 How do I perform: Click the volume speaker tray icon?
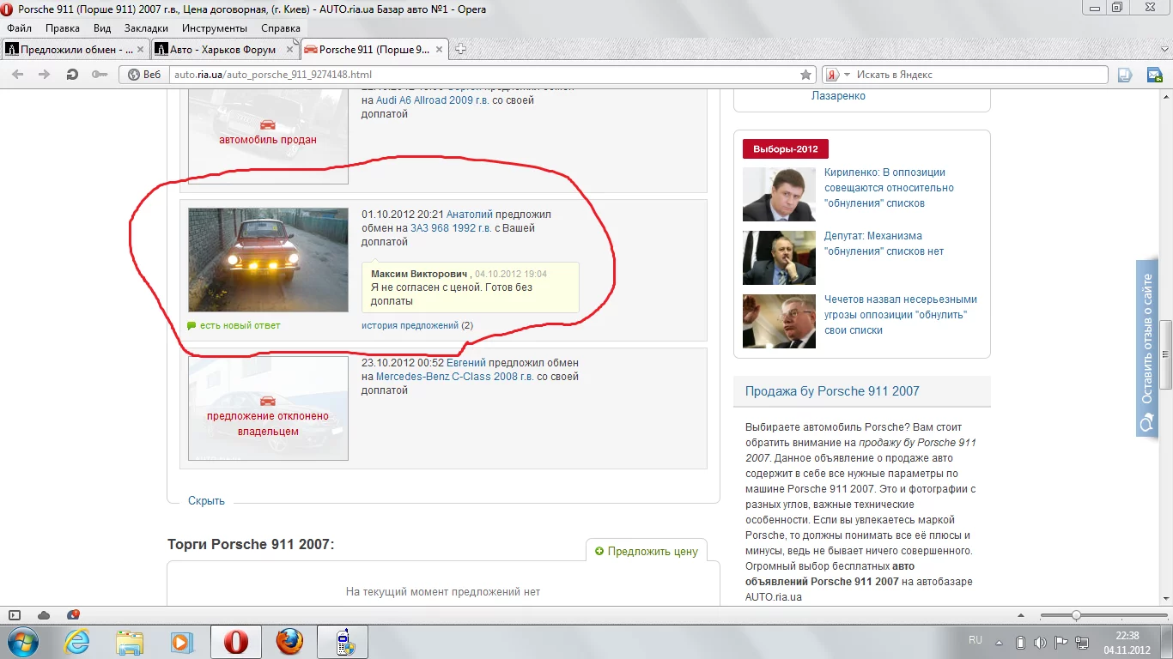click(1040, 643)
